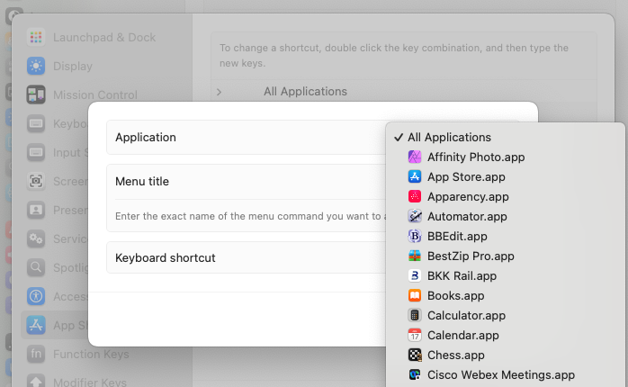Select the BKK Rail.app icon
The height and width of the screenshot is (387, 628).
pos(415,275)
